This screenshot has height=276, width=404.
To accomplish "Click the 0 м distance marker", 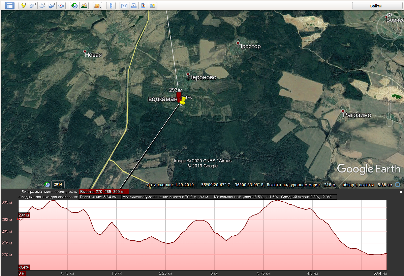I will [x=22, y=273].
